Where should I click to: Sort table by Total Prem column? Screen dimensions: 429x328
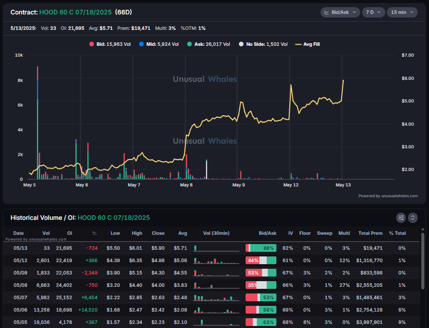(x=370, y=233)
